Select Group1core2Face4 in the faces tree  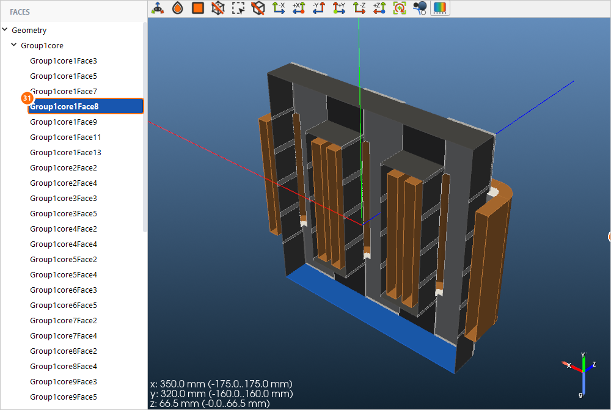click(64, 183)
